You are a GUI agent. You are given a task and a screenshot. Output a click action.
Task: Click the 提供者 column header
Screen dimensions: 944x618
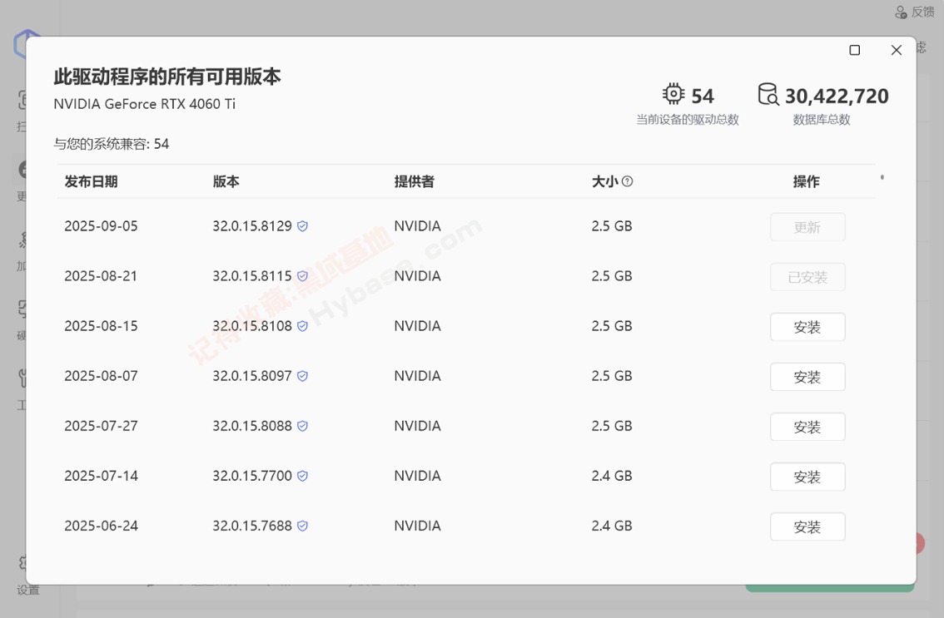[x=414, y=181]
